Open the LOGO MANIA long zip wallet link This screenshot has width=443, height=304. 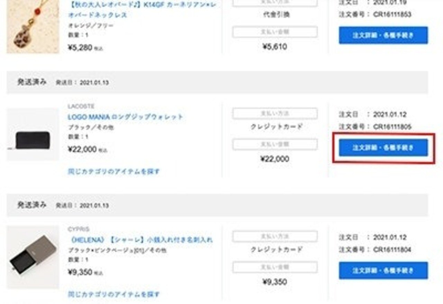125,117
